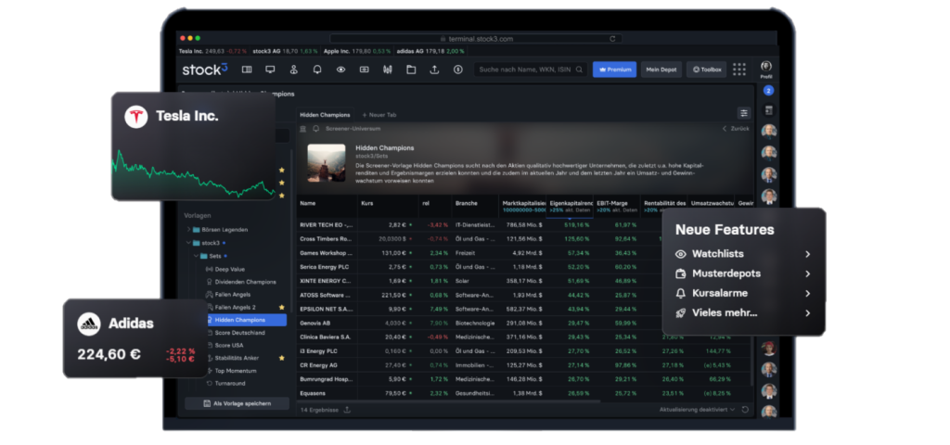Click the blue Premium button
950x445 pixels.
(613, 70)
